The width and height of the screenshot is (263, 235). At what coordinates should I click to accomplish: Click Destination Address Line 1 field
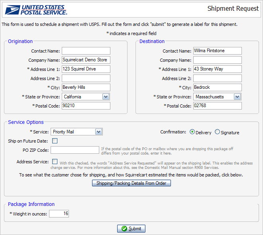pyautogui.click(x=218, y=69)
